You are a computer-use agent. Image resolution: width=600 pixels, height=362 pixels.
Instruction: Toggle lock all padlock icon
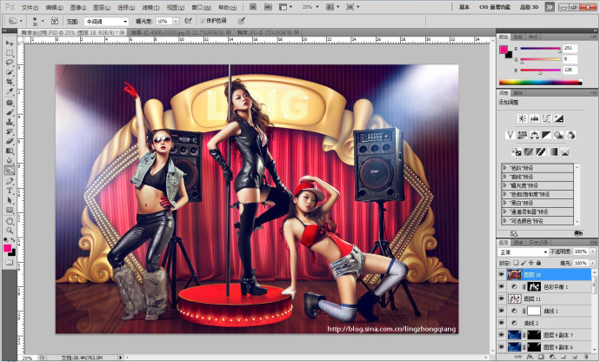[x=539, y=263]
